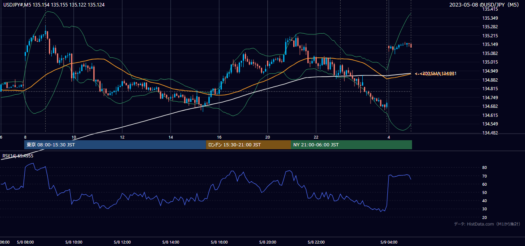
Task: Select hour marker 10 under price chart
Action: pos(74,137)
